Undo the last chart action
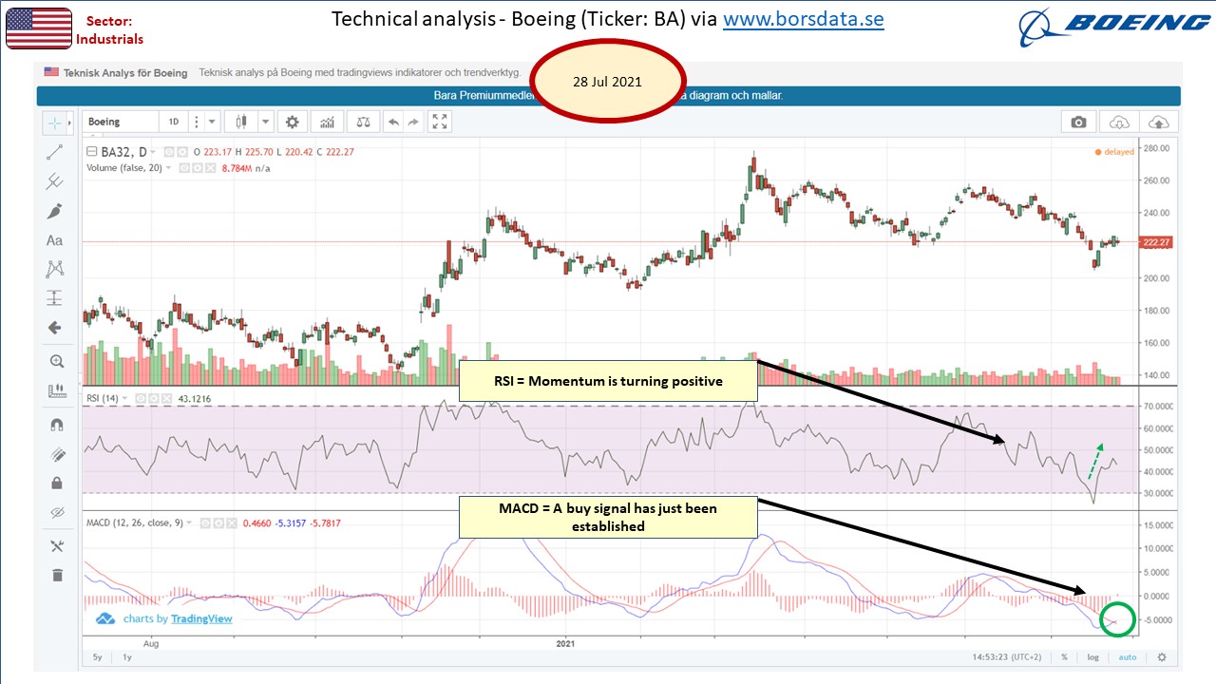 click(x=393, y=122)
